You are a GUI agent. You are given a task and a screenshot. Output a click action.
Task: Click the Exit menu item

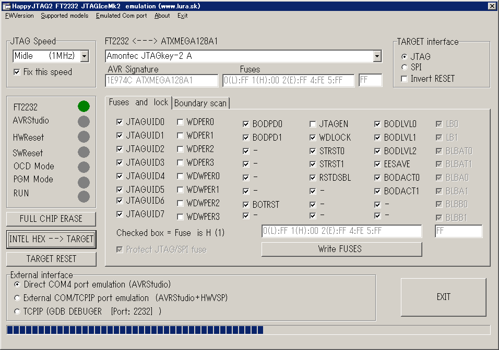tap(183, 16)
